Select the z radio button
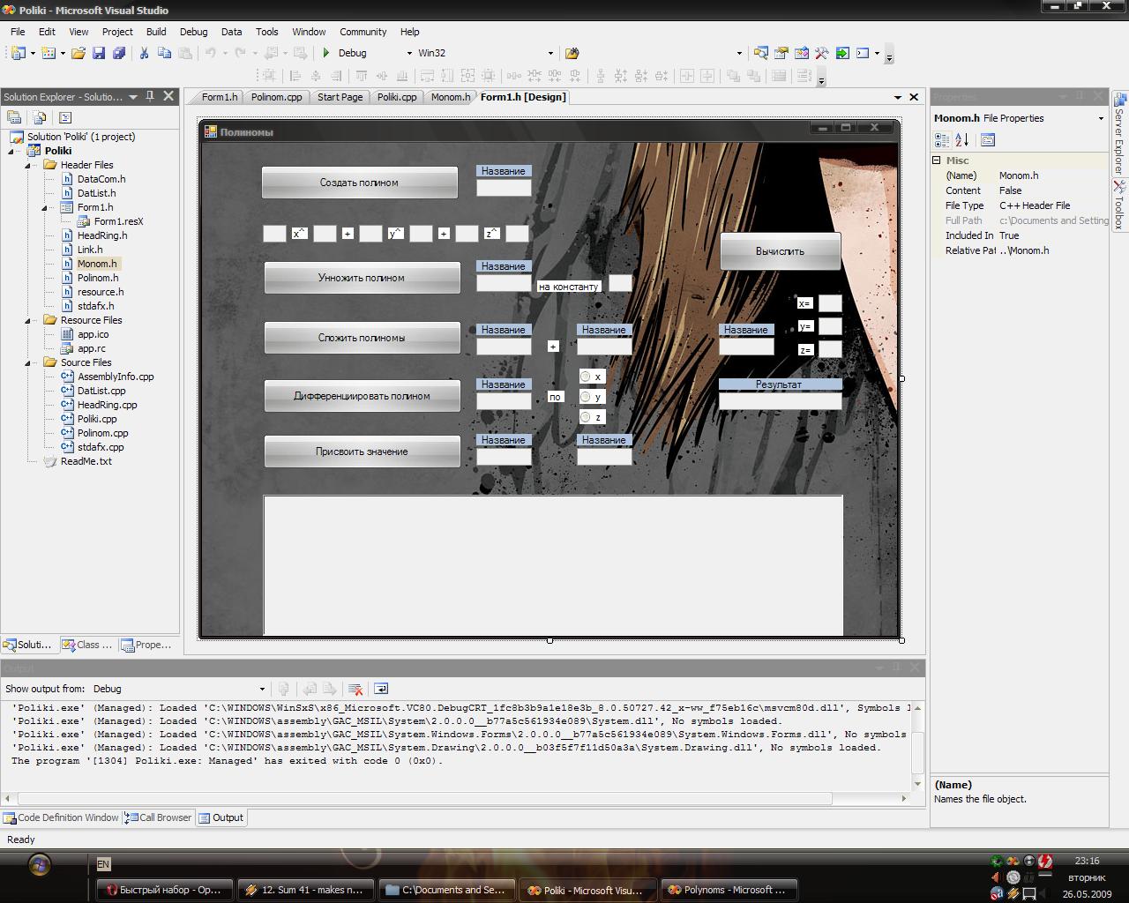The height and width of the screenshot is (903, 1129). 585,417
